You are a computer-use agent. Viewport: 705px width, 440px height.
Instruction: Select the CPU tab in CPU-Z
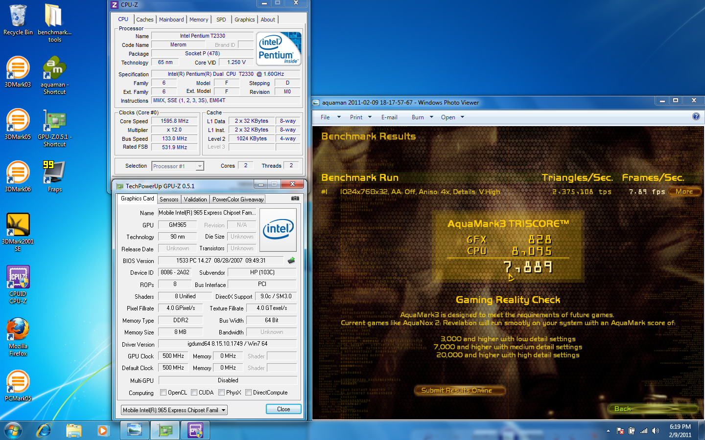pos(123,19)
